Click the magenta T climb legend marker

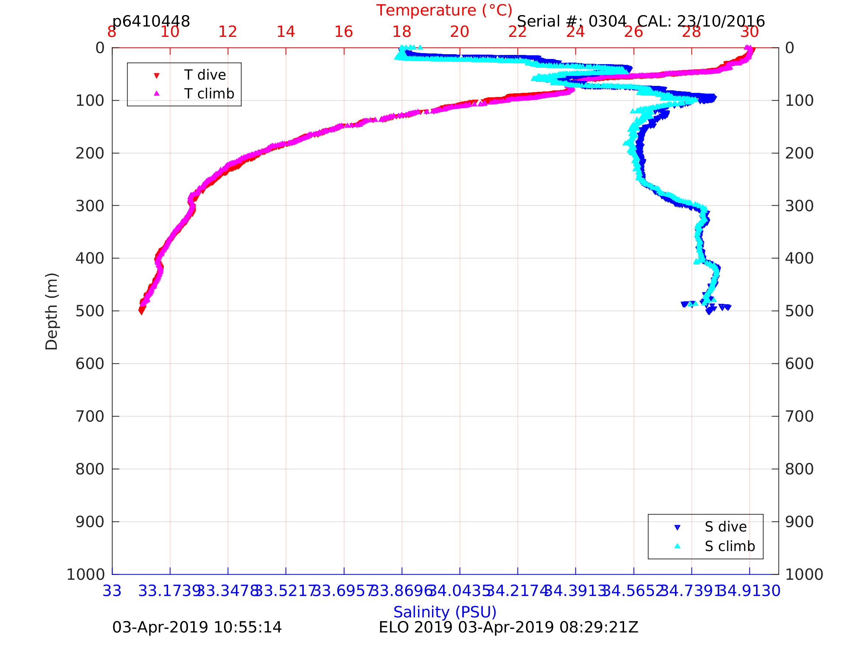pyautogui.click(x=157, y=93)
